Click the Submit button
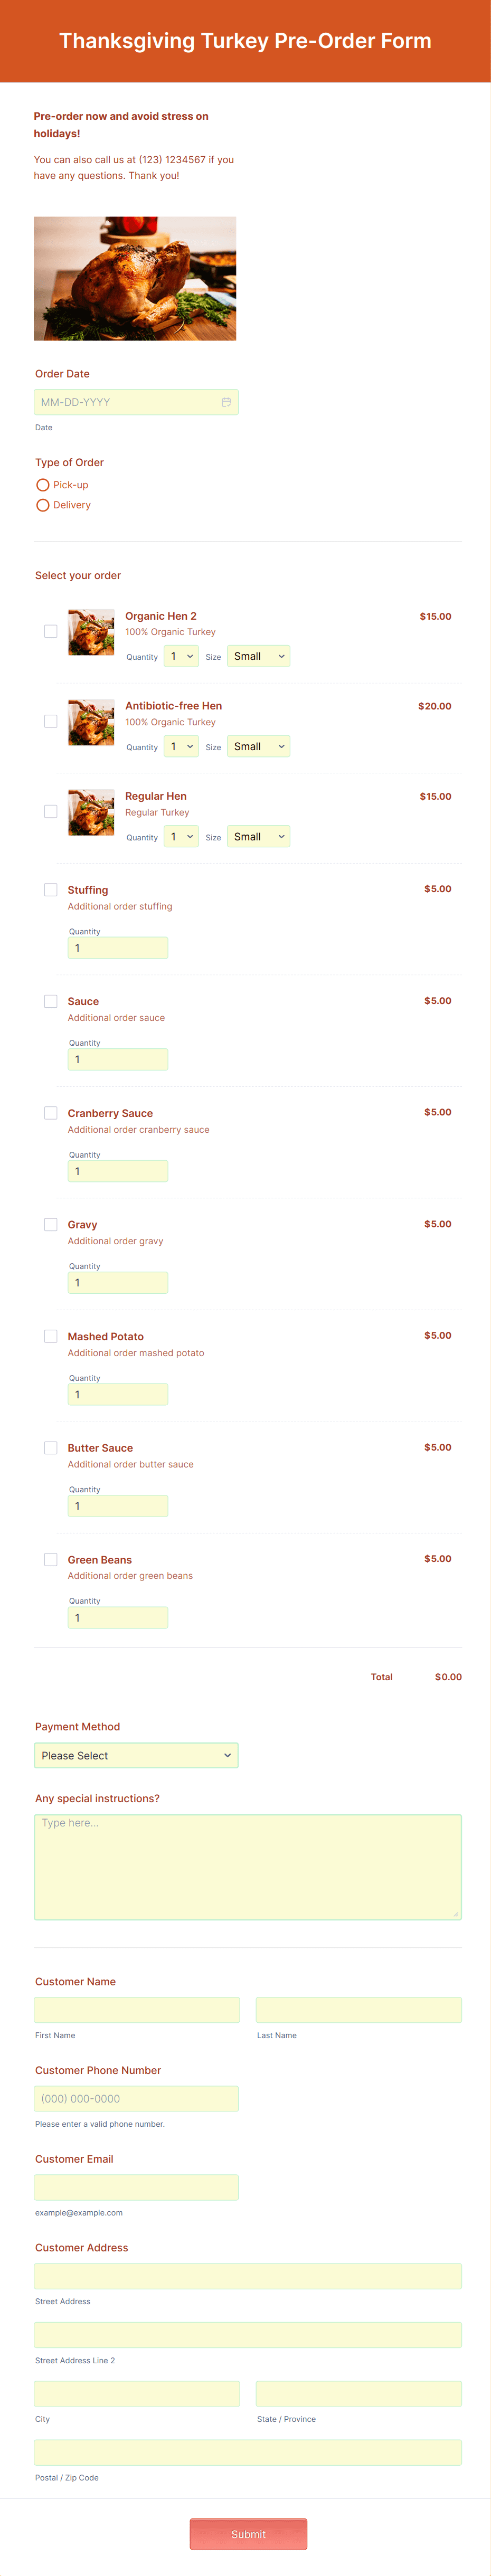This screenshot has height=2576, width=491. 248,2534
